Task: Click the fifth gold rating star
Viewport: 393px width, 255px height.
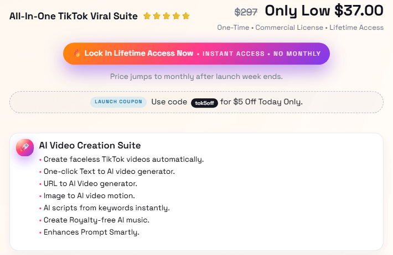Action: tap(186, 16)
